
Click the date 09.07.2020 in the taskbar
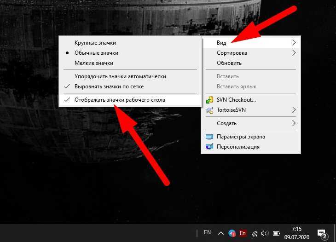point(297,237)
